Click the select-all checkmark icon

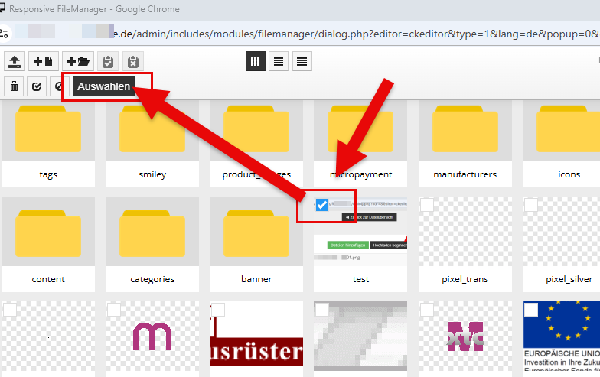37,86
